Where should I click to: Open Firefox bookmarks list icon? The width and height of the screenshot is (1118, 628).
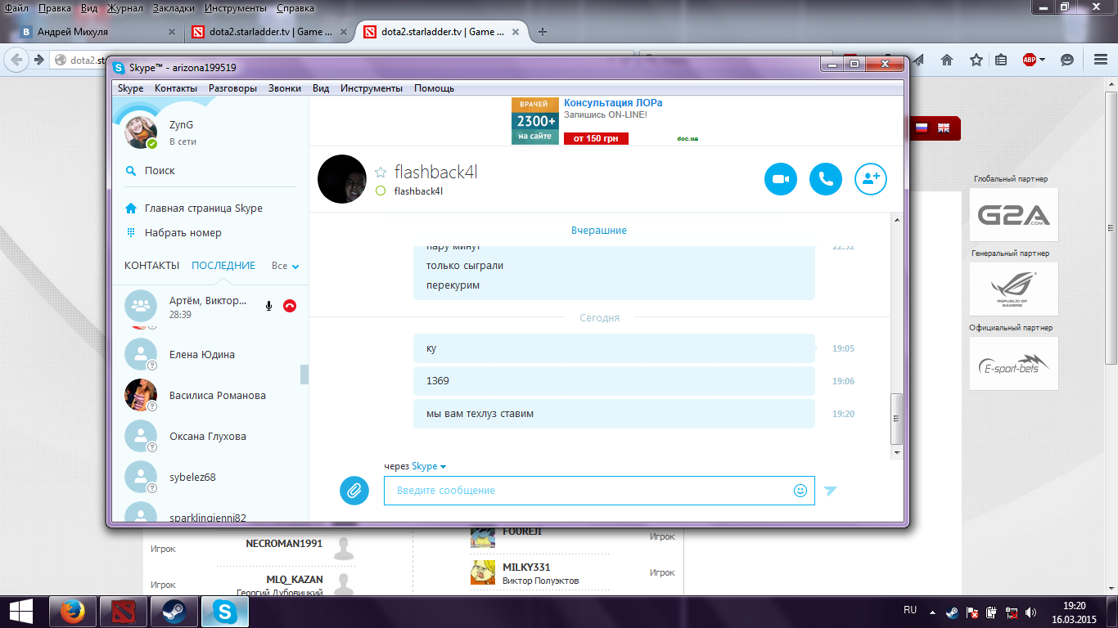coord(1001,60)
